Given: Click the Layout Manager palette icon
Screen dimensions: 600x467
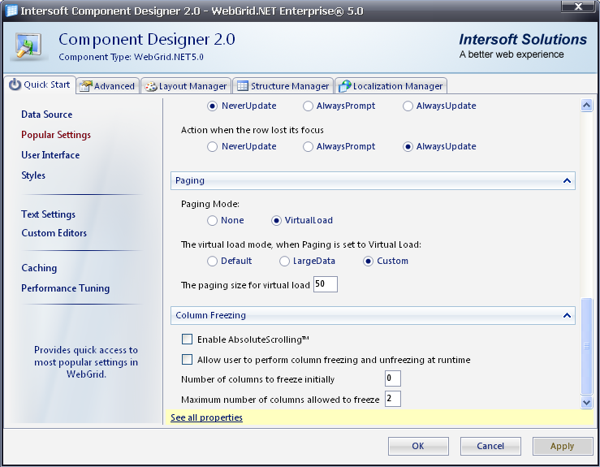Looking at the screenshot, I should [x=151, y=87].
